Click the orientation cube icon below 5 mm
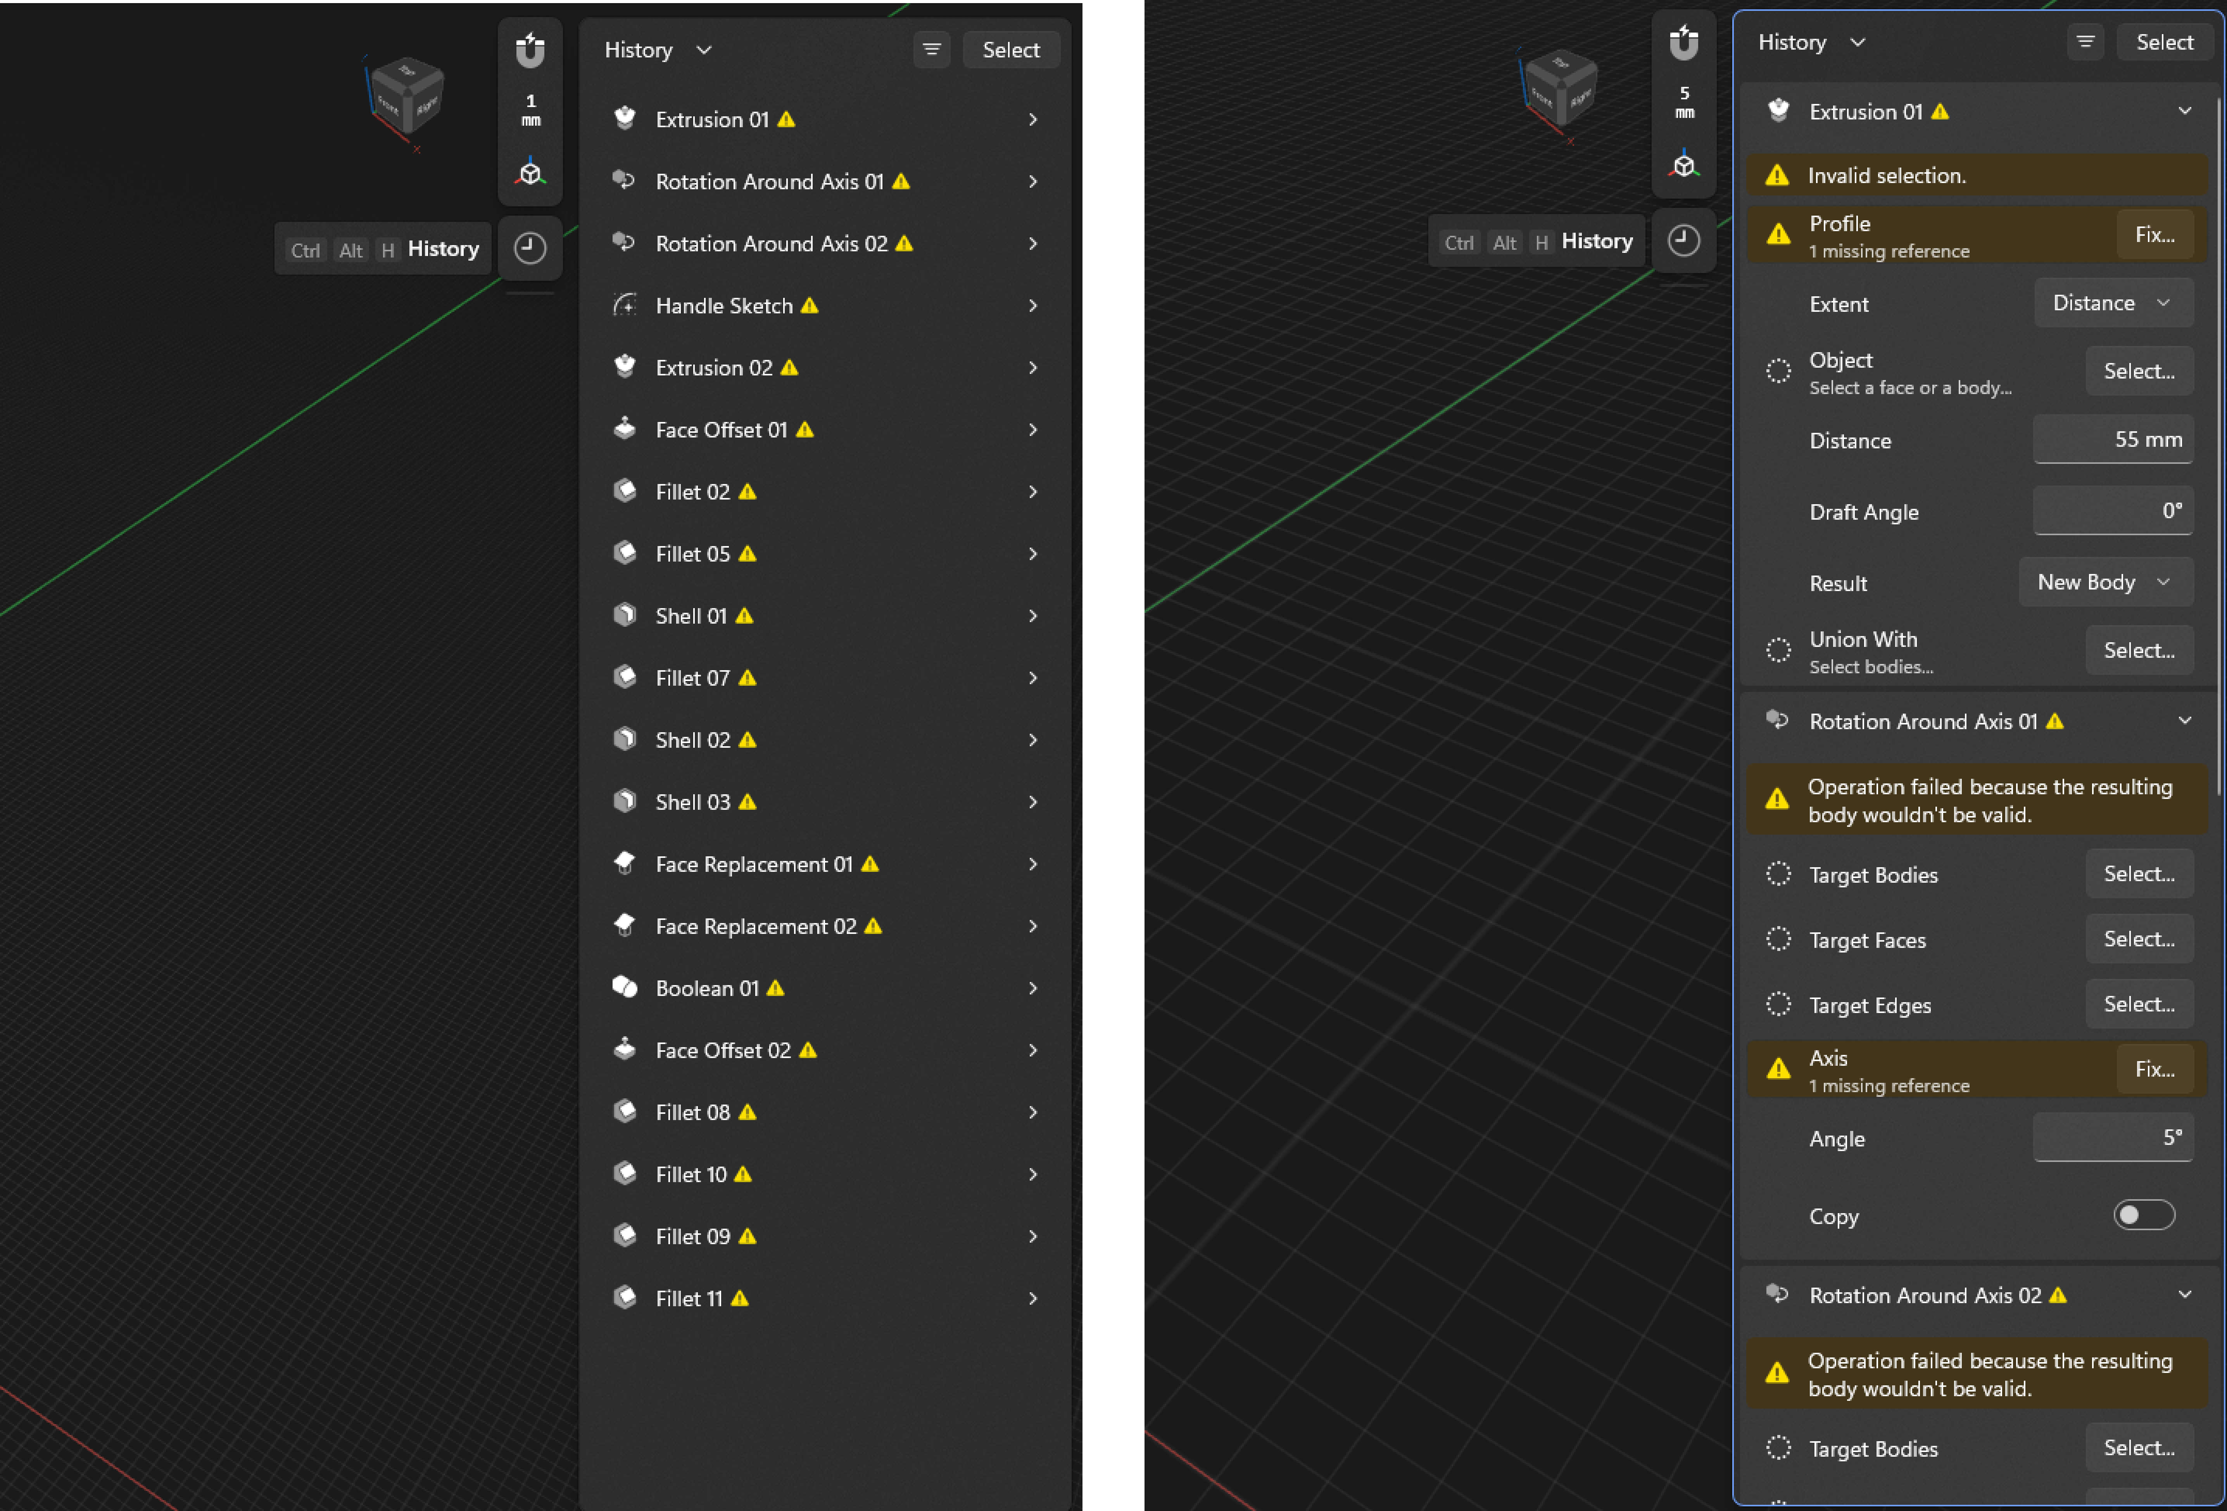This screenshot has height=1511, width=2227. (1684, 165)
